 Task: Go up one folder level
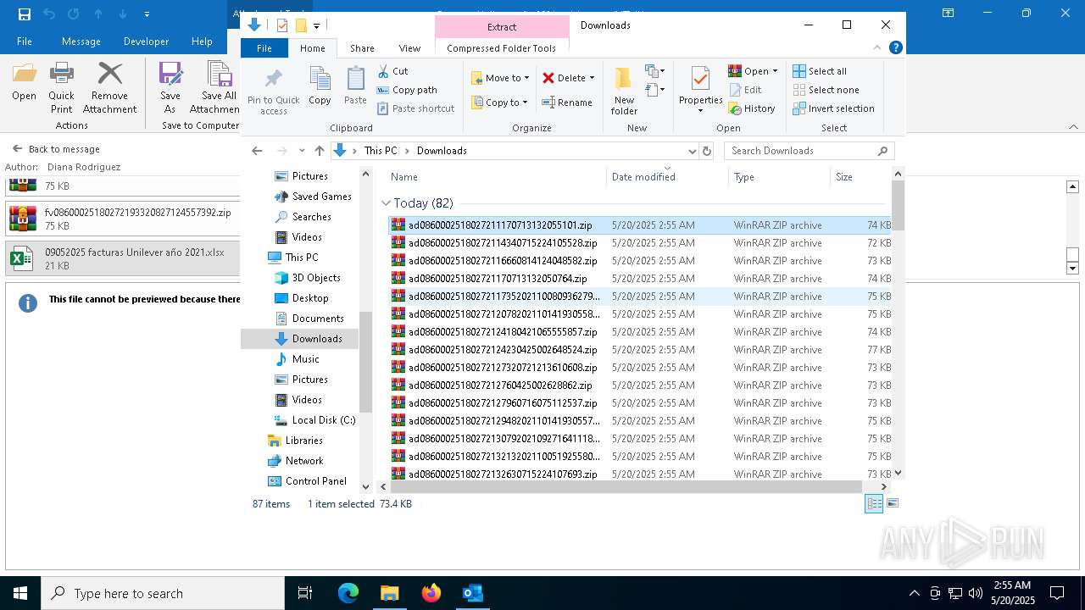tap(319, 151)
